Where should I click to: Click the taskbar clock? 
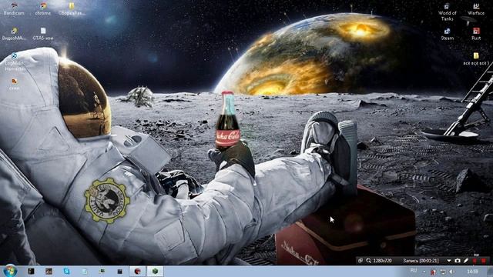coord(472,272)
